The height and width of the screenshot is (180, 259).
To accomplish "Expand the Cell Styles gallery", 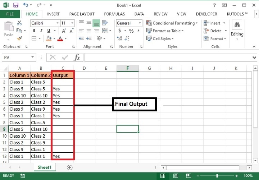I will [x=160, y=38].
